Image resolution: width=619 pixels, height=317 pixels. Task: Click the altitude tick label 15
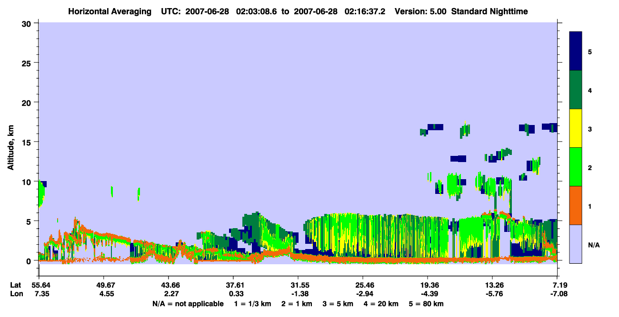[28, 142]
